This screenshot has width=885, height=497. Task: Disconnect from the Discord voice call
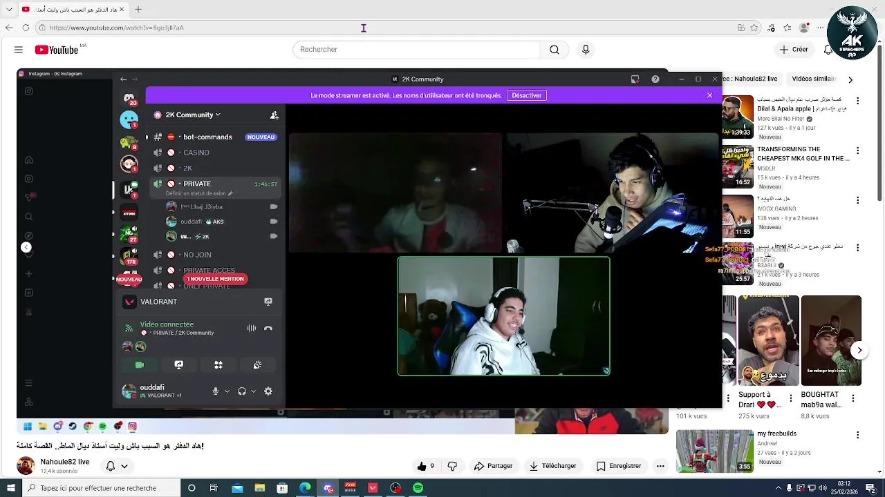click(x=268, y=329)
